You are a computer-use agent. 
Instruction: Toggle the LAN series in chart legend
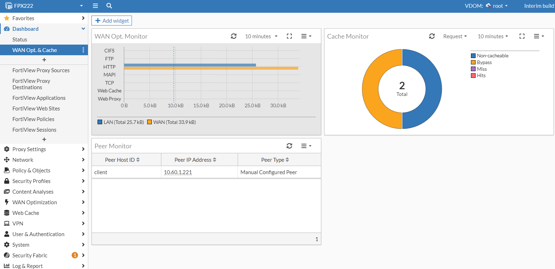tap(121, 122)
